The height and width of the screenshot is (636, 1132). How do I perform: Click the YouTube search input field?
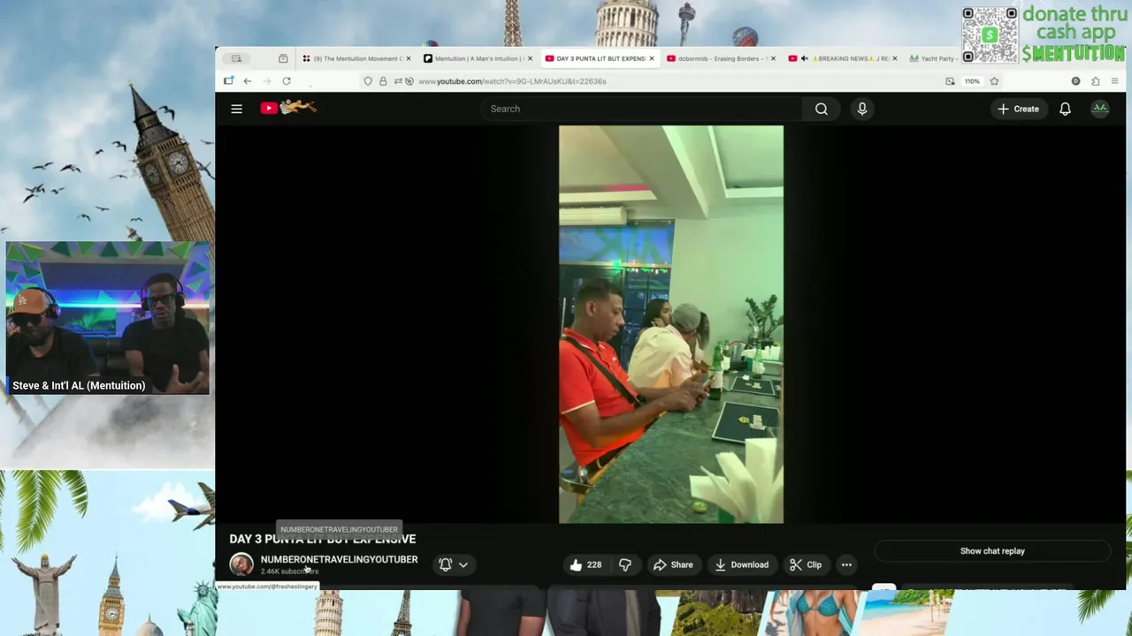[641, 109]
